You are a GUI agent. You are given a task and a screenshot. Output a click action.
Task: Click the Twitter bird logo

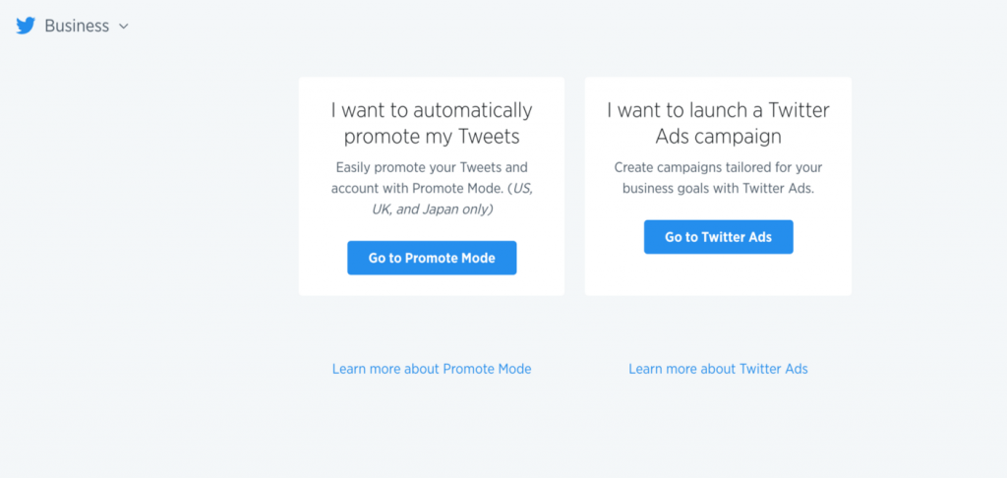(x=25, y=26)
